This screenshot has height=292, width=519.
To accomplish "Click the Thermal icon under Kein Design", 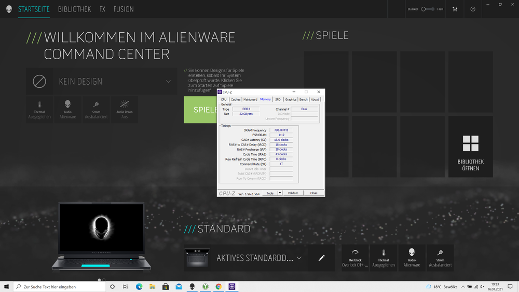I will coord(39,109).
